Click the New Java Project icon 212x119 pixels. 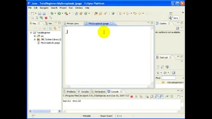pos(77,13)
